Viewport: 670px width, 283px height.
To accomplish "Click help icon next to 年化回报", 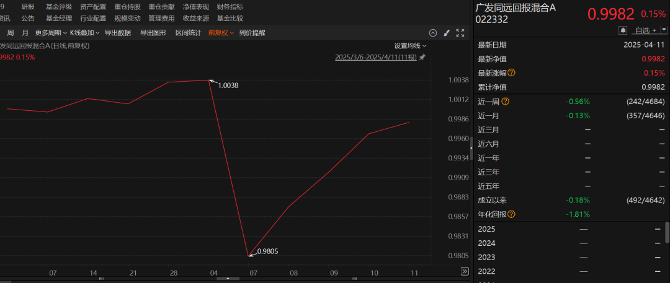I will (512, 214).
